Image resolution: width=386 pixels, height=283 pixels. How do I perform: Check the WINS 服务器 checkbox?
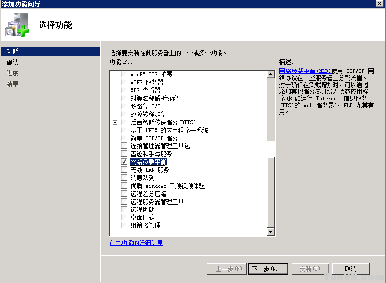coord(124,82)
